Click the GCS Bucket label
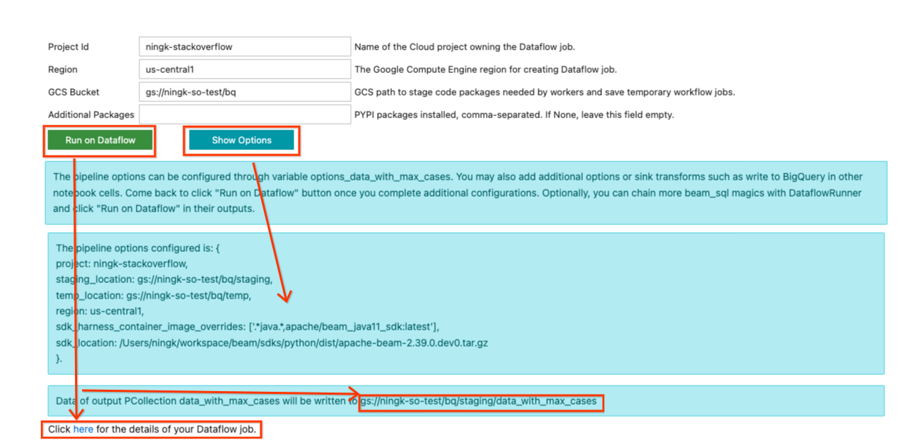Viewport: 902px width, 447px height. click(x=74, y=91)
